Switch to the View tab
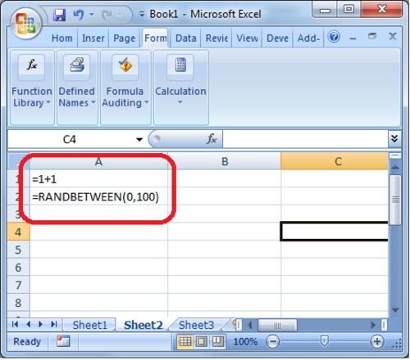This screenshot has height=360, width=410. tap(247, 38)
